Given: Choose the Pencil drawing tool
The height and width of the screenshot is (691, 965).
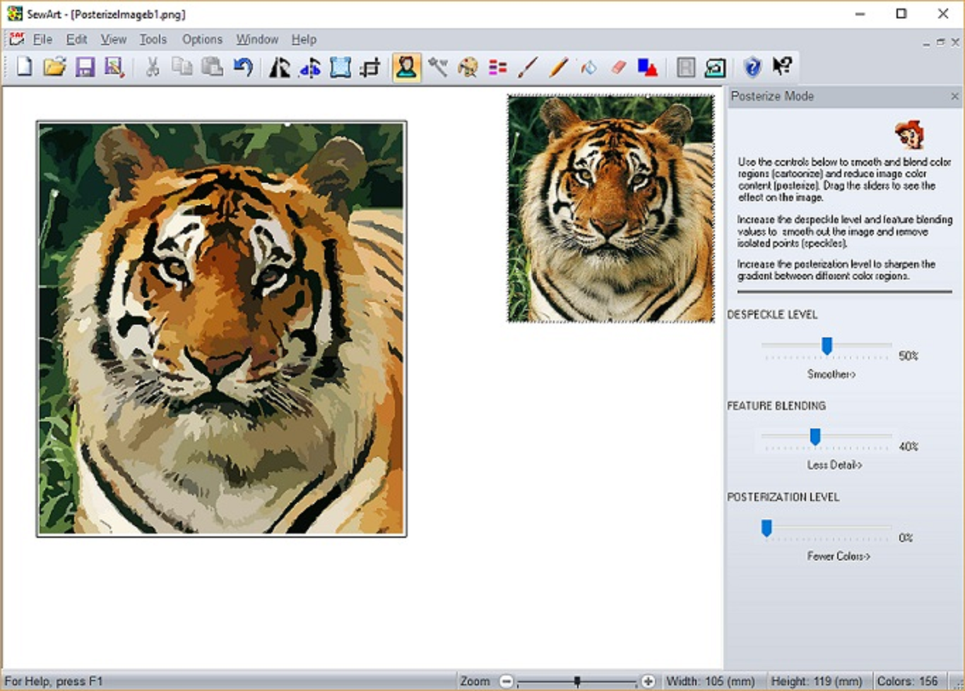Looking at the screenshot, I should (x=558, y=67).
